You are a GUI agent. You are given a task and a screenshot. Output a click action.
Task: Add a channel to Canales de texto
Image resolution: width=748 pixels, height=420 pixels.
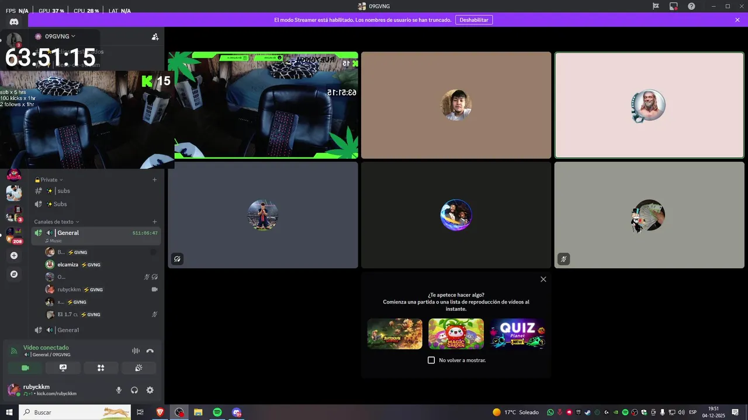(x=155, y=222)
